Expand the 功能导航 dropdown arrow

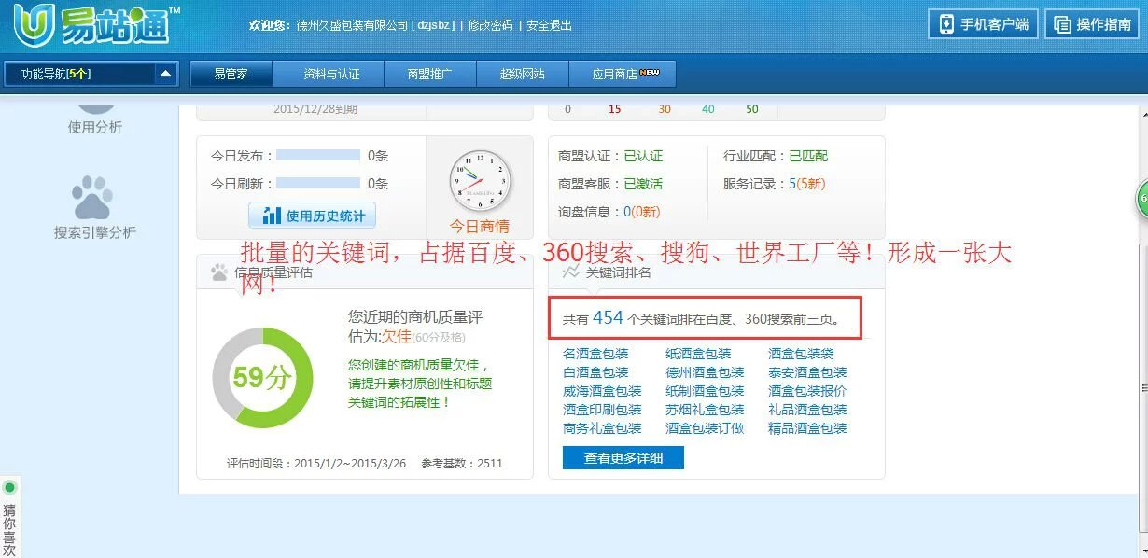point(164,74)
